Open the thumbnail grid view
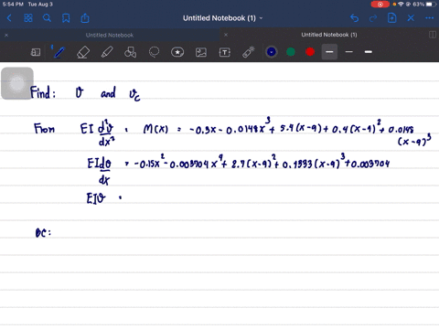 (28, 18)
